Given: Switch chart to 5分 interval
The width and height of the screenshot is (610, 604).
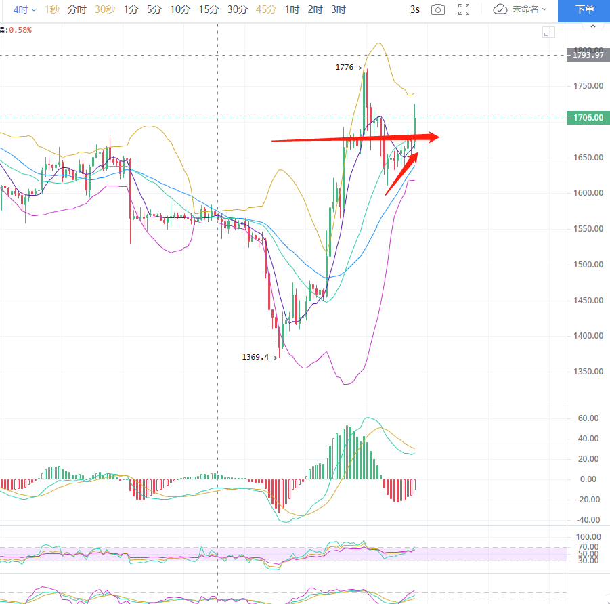Looking at the screenshot, I should (154, 9).
